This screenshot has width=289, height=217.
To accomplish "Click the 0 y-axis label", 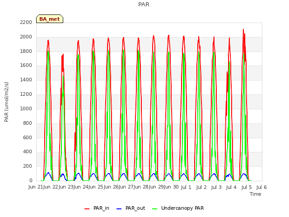I will (31, 180).
